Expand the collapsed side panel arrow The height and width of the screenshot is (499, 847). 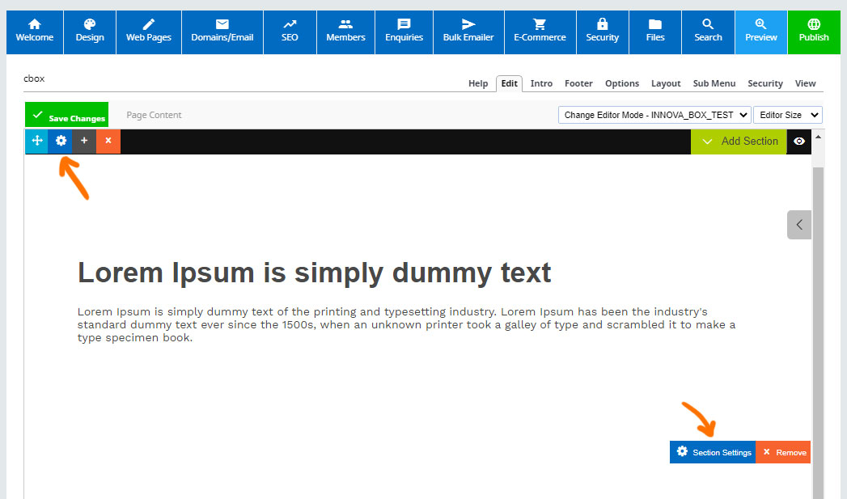tap(799, 225)
